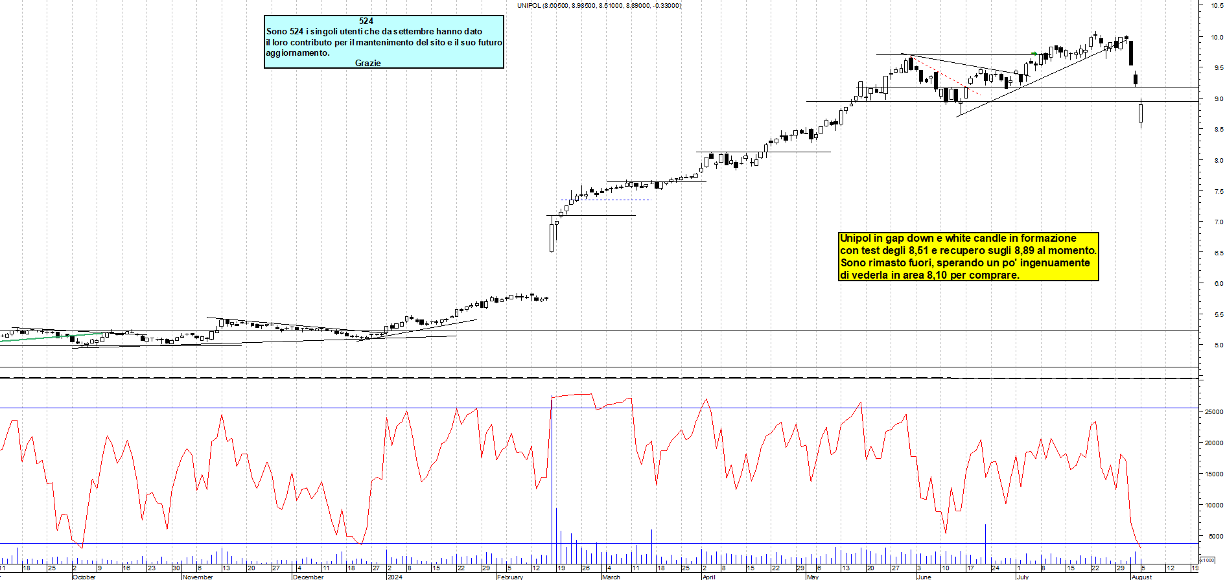Click the 2024 year label
1225x580 pixels.
394,577
